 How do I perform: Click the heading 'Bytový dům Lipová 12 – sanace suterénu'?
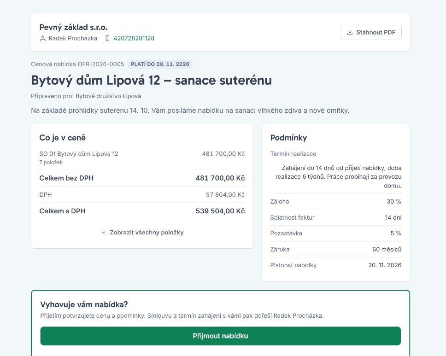tap(151, 80)
